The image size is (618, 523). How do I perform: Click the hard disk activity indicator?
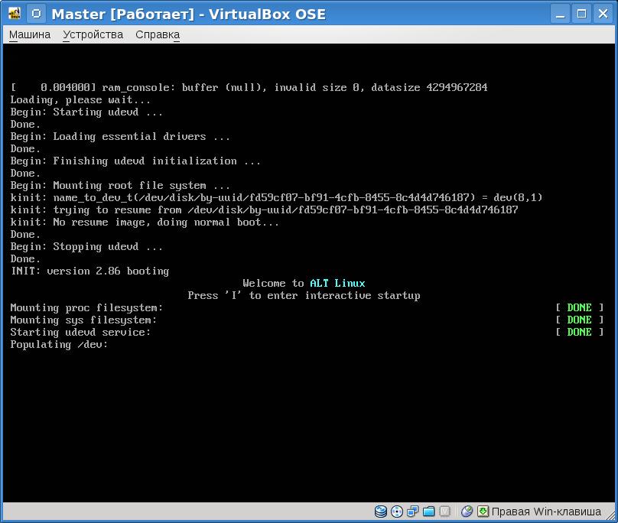[381, 512]
